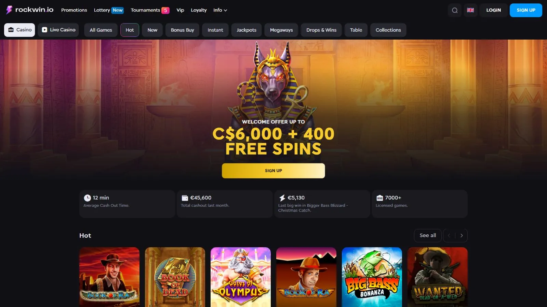
Task: Select the Bonus Buy category tab
Action: [x=183, y=30]
